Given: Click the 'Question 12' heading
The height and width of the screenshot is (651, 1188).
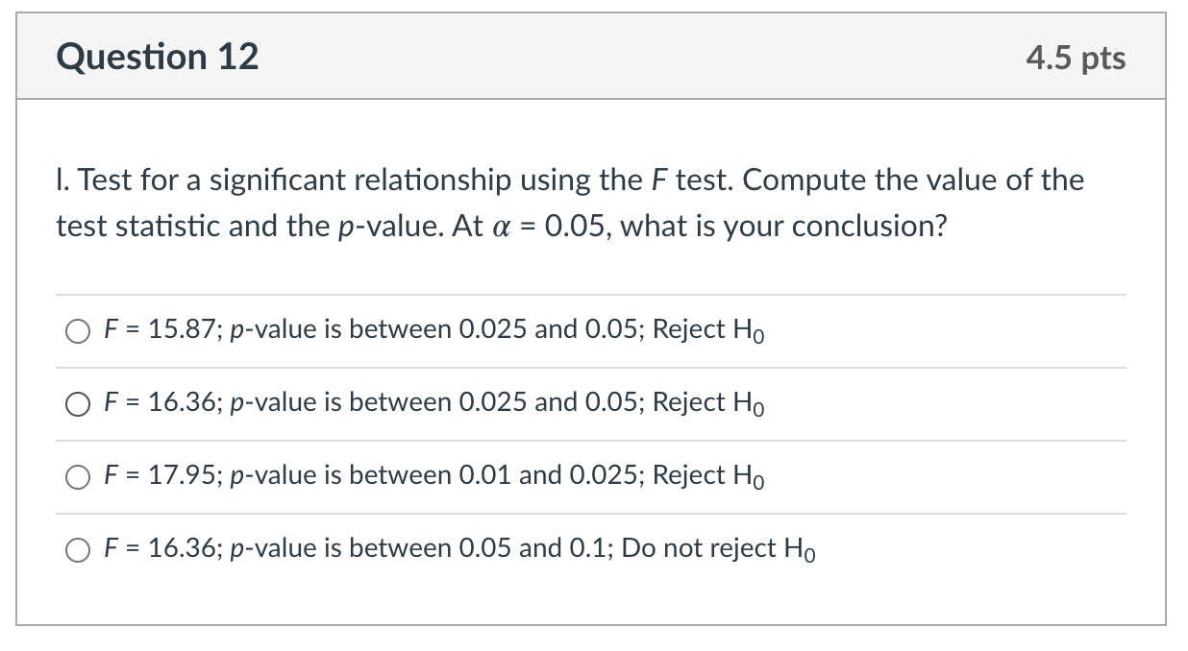Looking at the screenshot, I should pyautogui.click(x=158, y=58).
